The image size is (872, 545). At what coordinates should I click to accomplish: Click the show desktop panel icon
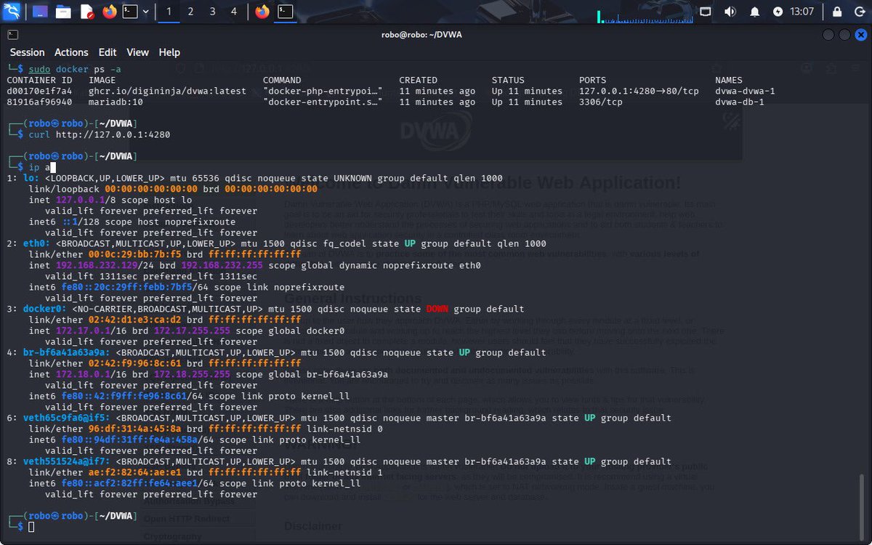point(40,12)
